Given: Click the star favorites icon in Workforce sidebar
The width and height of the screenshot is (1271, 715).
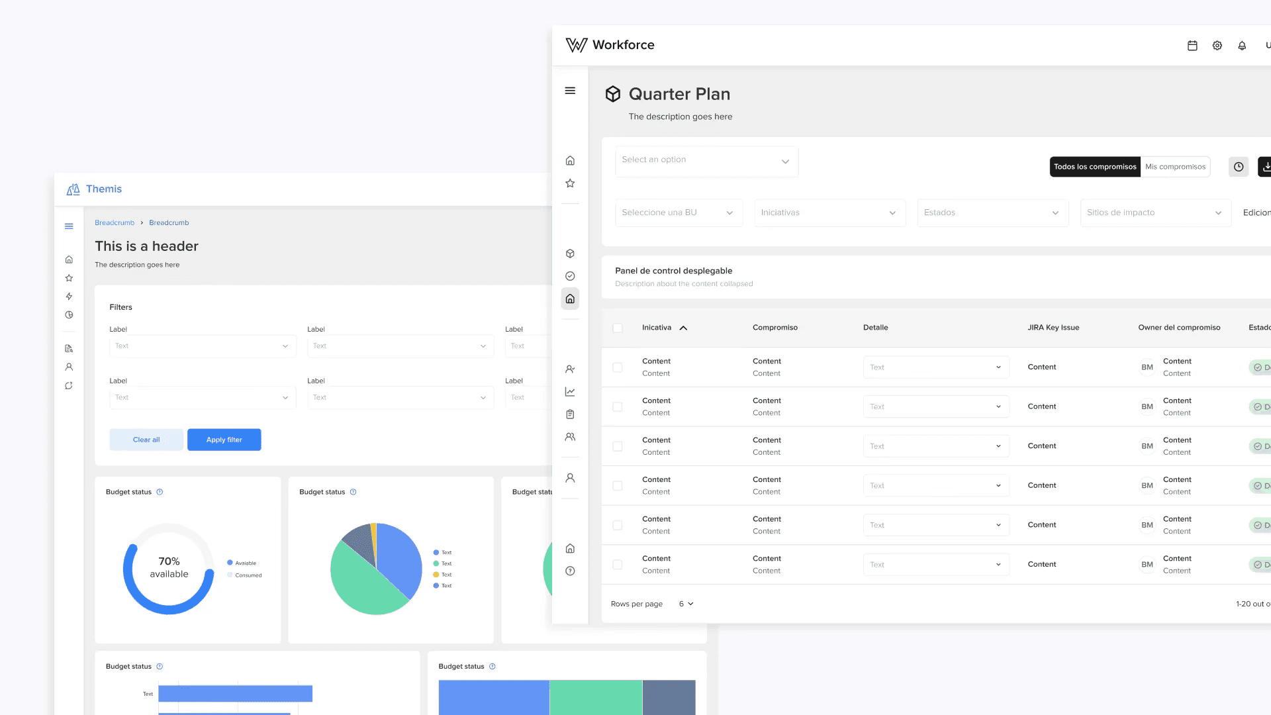Looking at the screenshot, I should point(570,183).
